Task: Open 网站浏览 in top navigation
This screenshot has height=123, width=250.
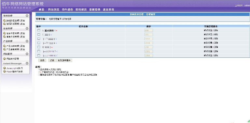Action: tap(54, 9)
